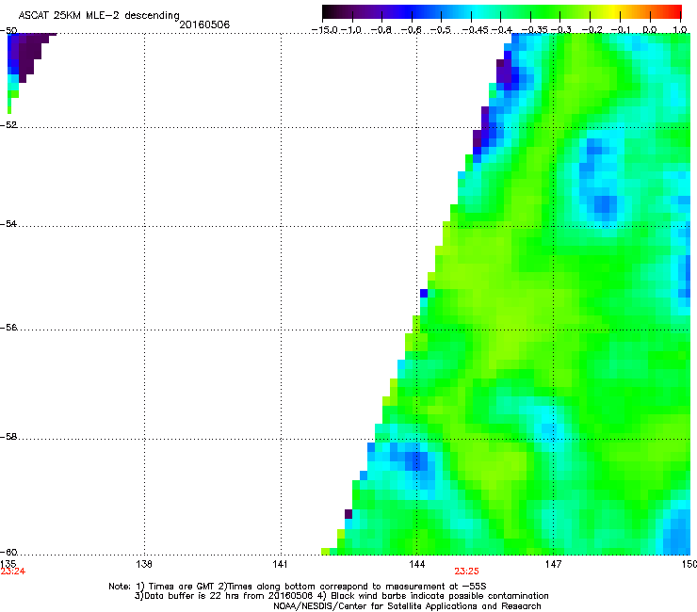The height and width of the screenshot is (612, 697).
Task: Click longitude label 144
Action: tap(416, 564)
